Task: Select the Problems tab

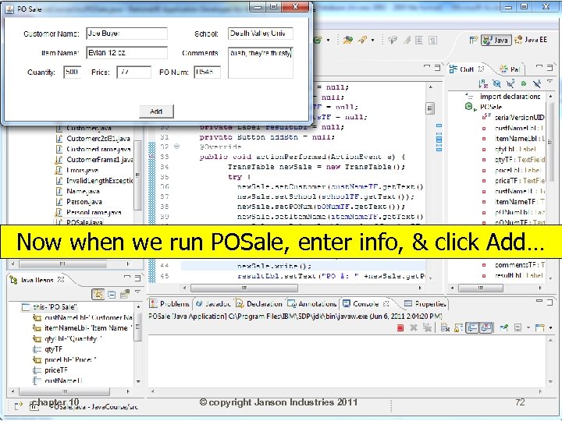Action: tap(169, 303)
